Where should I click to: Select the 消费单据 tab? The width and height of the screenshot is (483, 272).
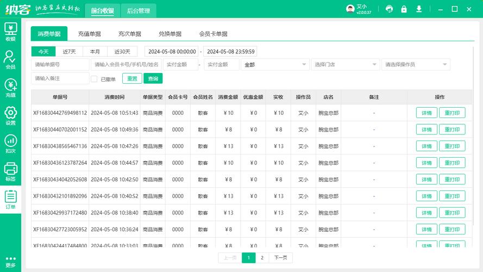pos(49,34)
